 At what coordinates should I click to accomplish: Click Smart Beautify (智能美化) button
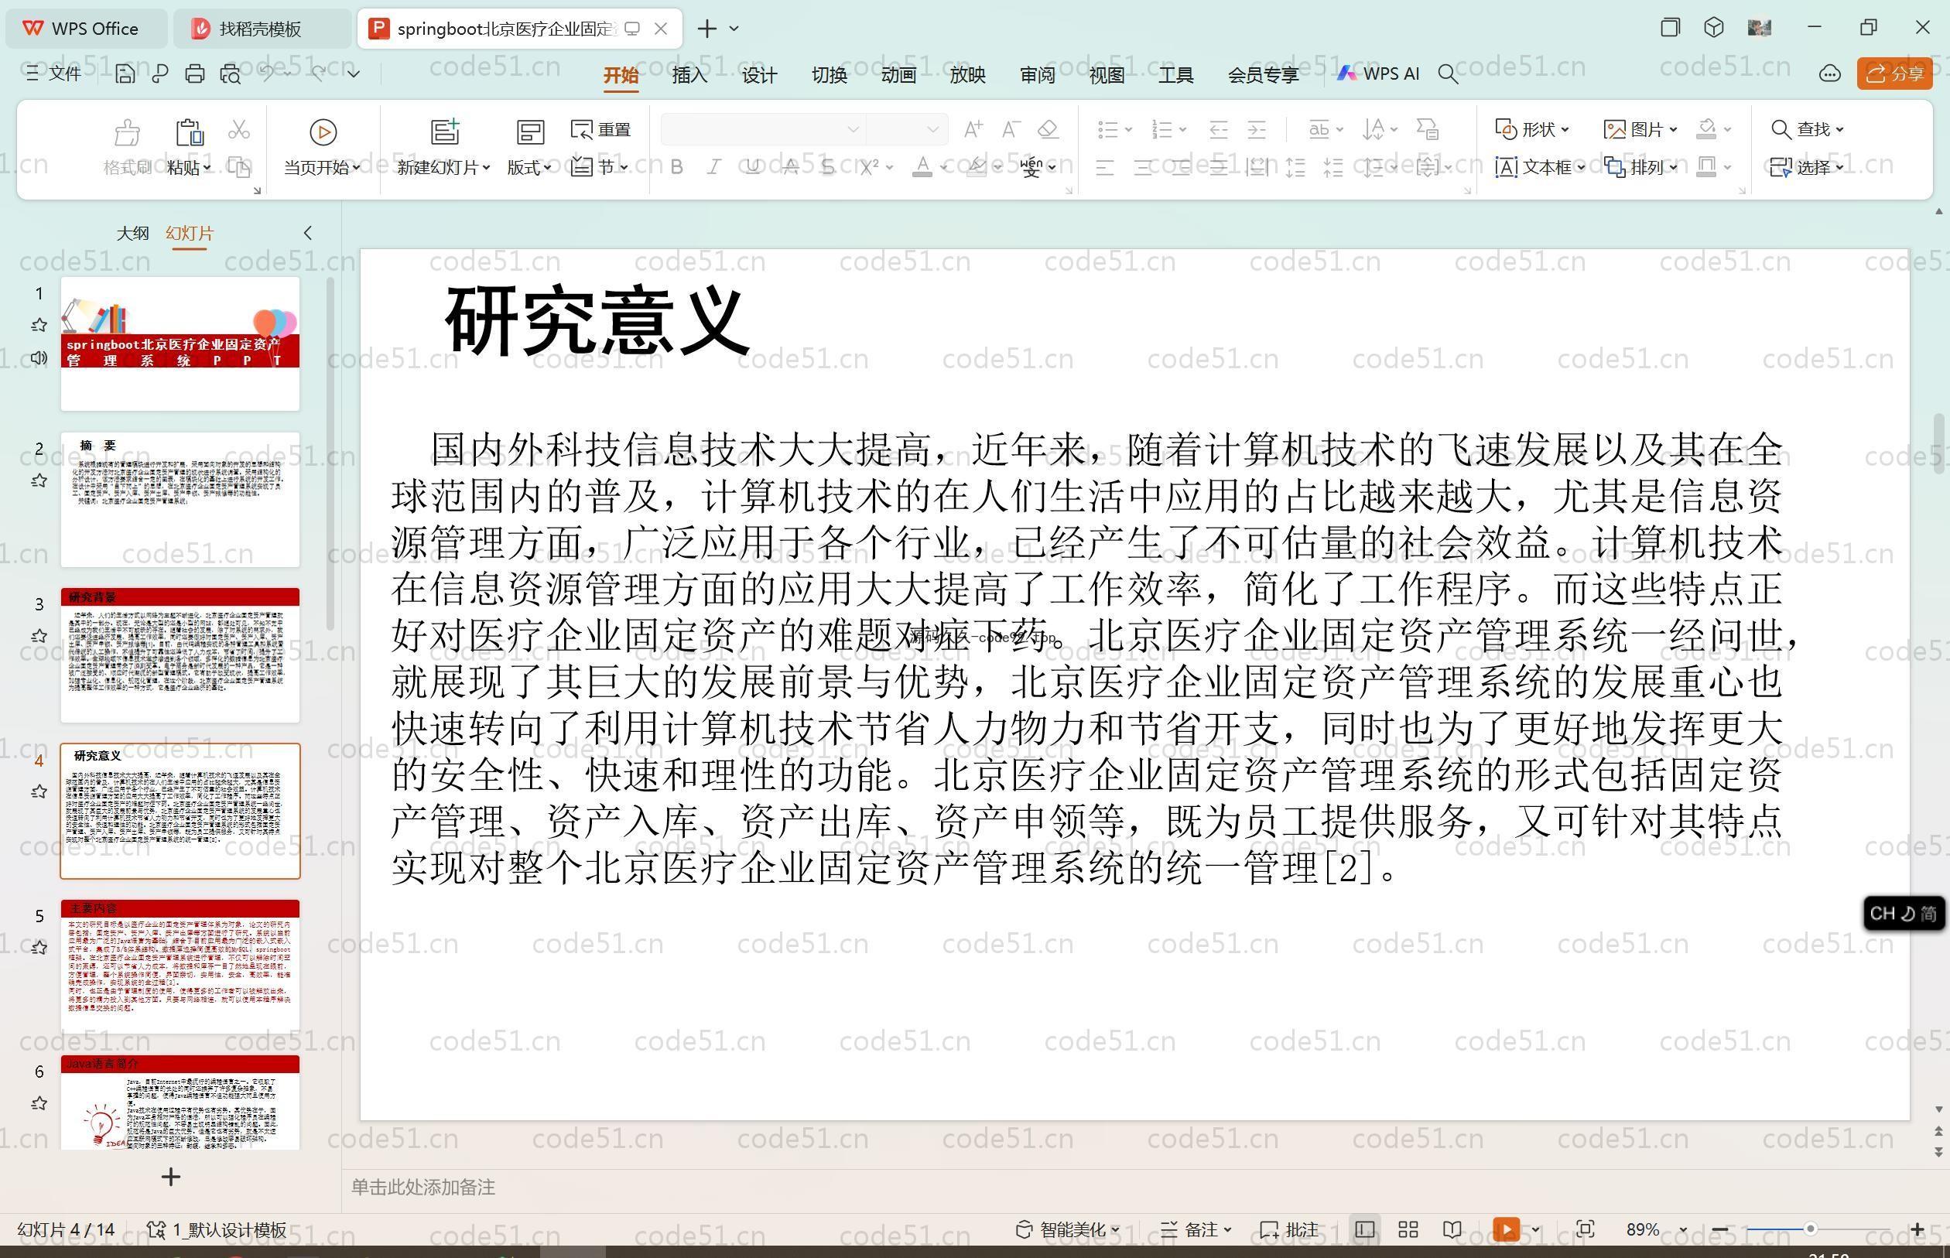pos(1067,1229)
